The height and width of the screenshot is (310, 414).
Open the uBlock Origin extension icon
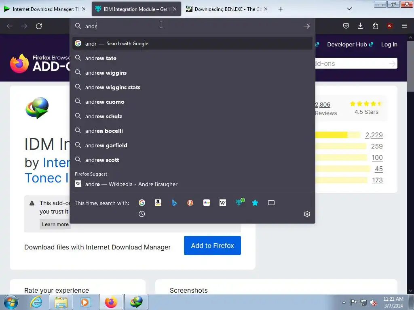tap(389, 26)
